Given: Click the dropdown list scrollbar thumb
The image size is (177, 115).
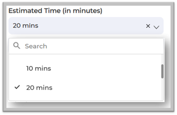Looking at the screenshot, I should (162, 71).
